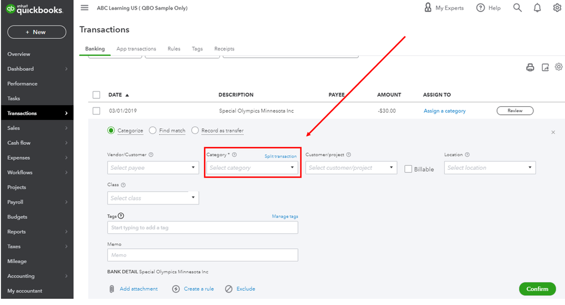Open Mileage in the sidebar
565x305 pixels.
pos(17,261)
